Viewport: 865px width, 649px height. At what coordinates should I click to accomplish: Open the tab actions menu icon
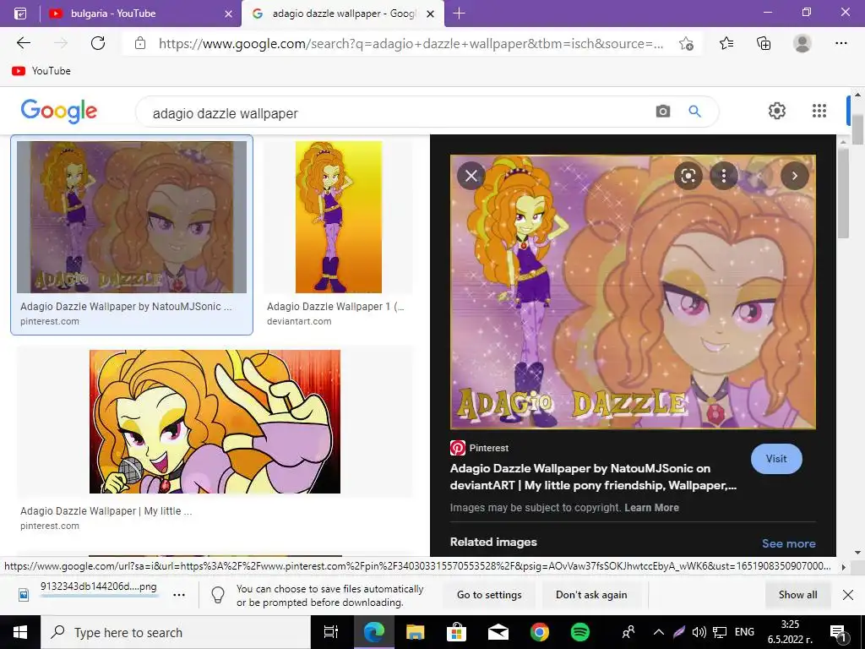pyautogui.click(x=20, y=14)
